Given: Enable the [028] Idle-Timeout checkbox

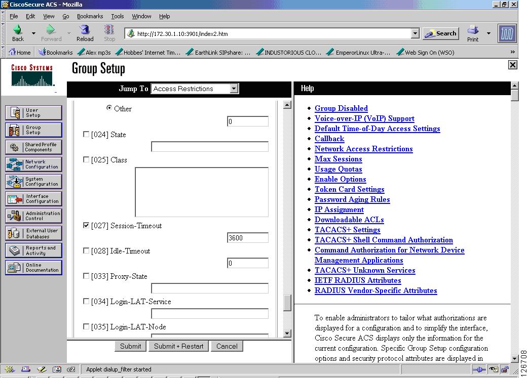Looking at the screenshot, I should (86, 250).
